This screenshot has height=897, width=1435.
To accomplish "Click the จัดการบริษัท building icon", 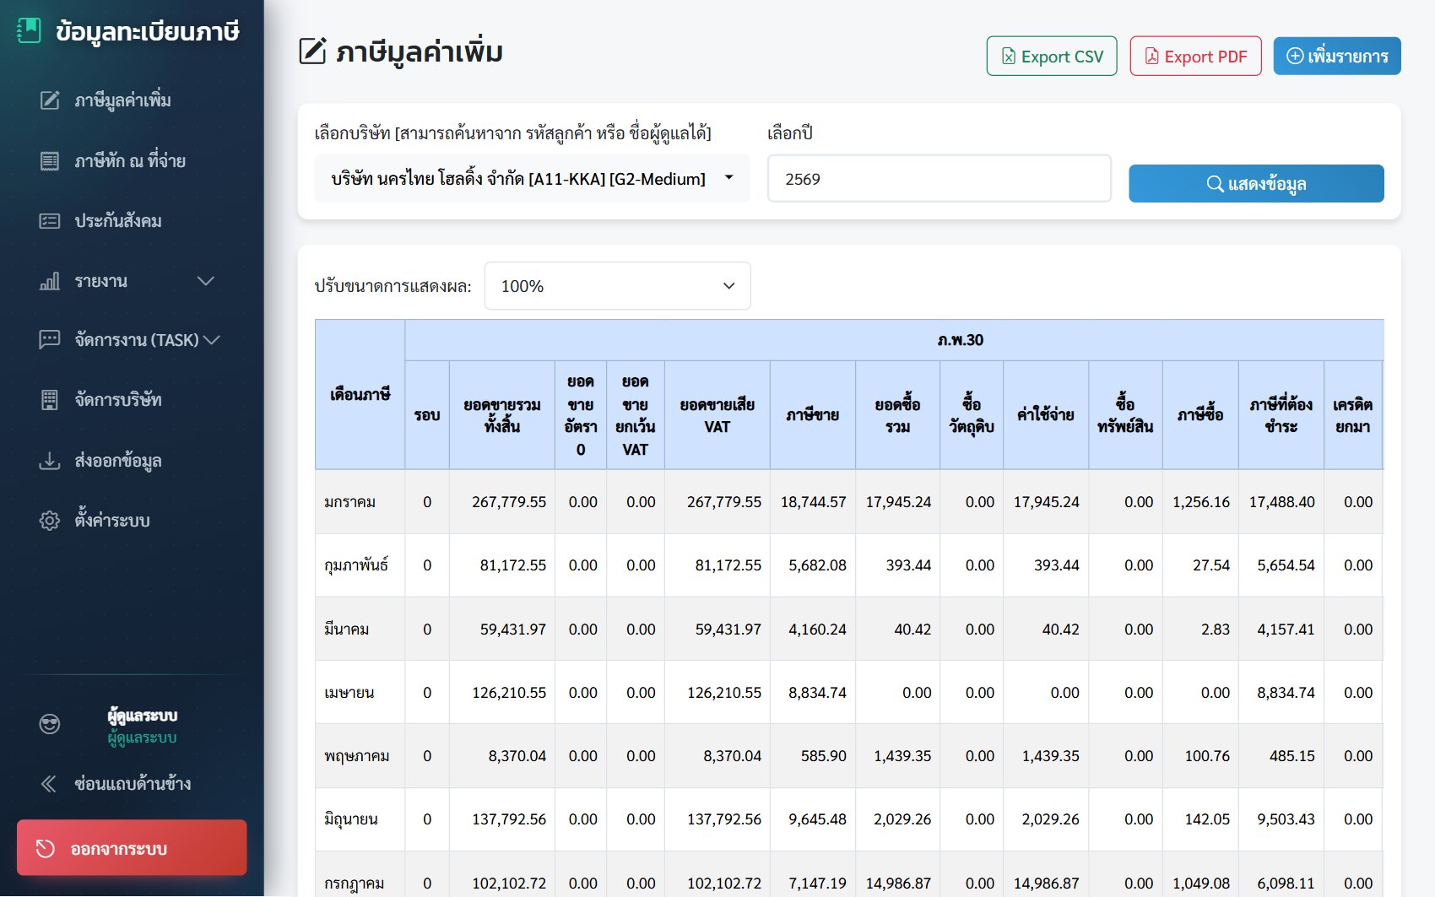I will [x=50, y=400].
